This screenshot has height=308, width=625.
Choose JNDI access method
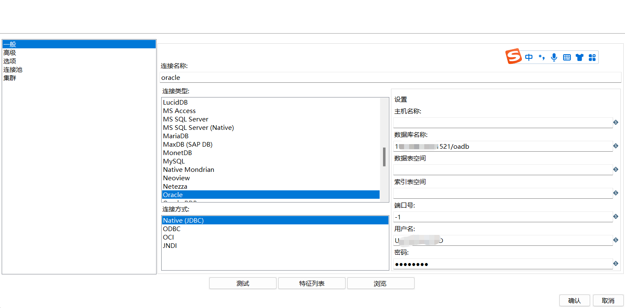click(275, 245)
